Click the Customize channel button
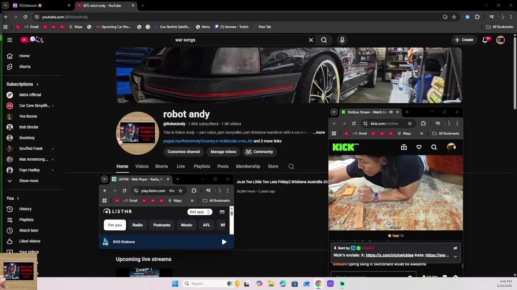The width and height of the screenshot is (517, 290). click(x=184, y=152)
